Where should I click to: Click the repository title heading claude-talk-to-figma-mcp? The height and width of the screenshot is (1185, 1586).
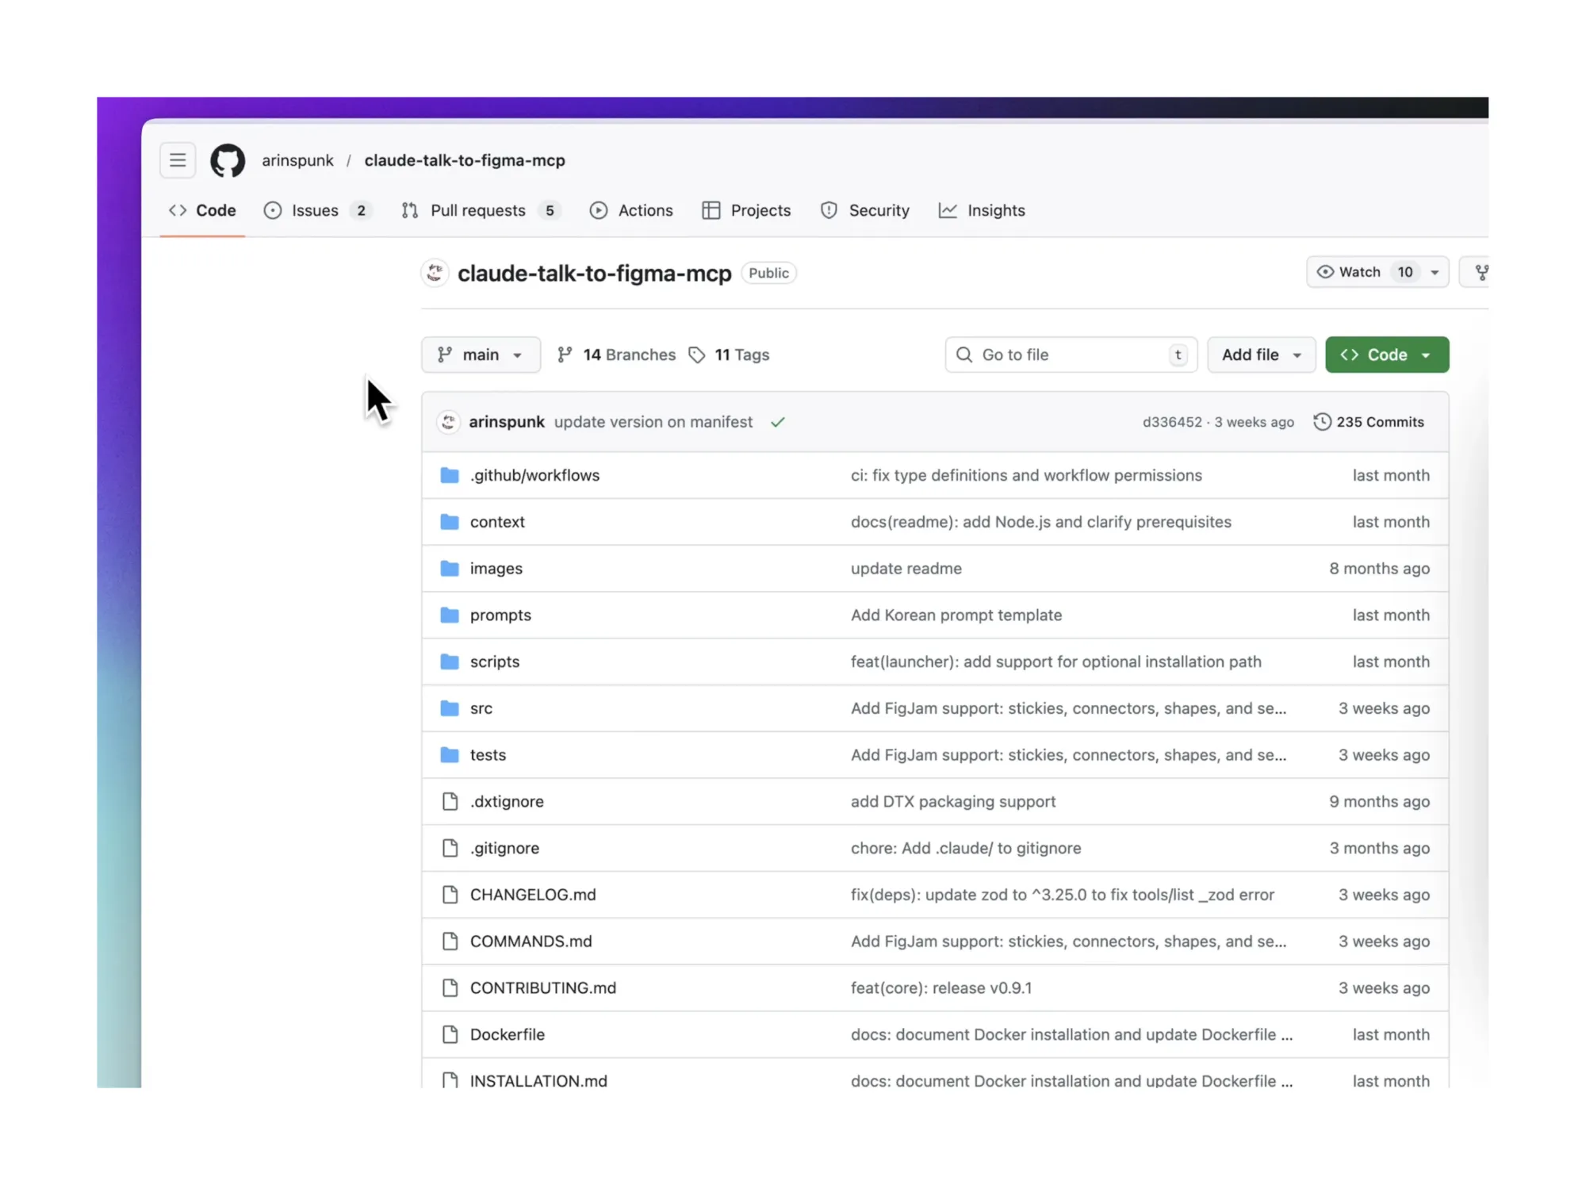click(595, 273)
